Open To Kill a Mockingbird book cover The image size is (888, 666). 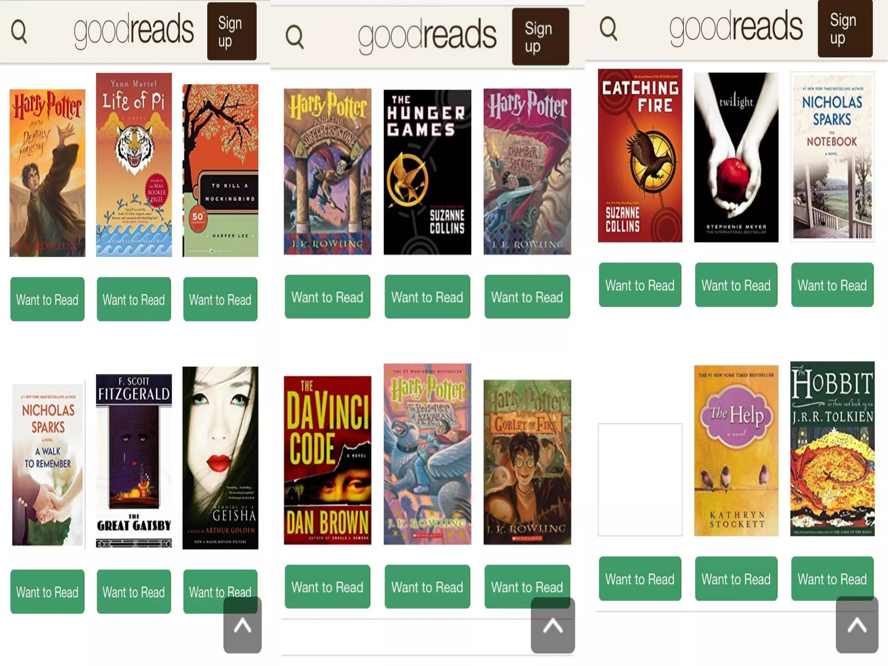(220, 170)
